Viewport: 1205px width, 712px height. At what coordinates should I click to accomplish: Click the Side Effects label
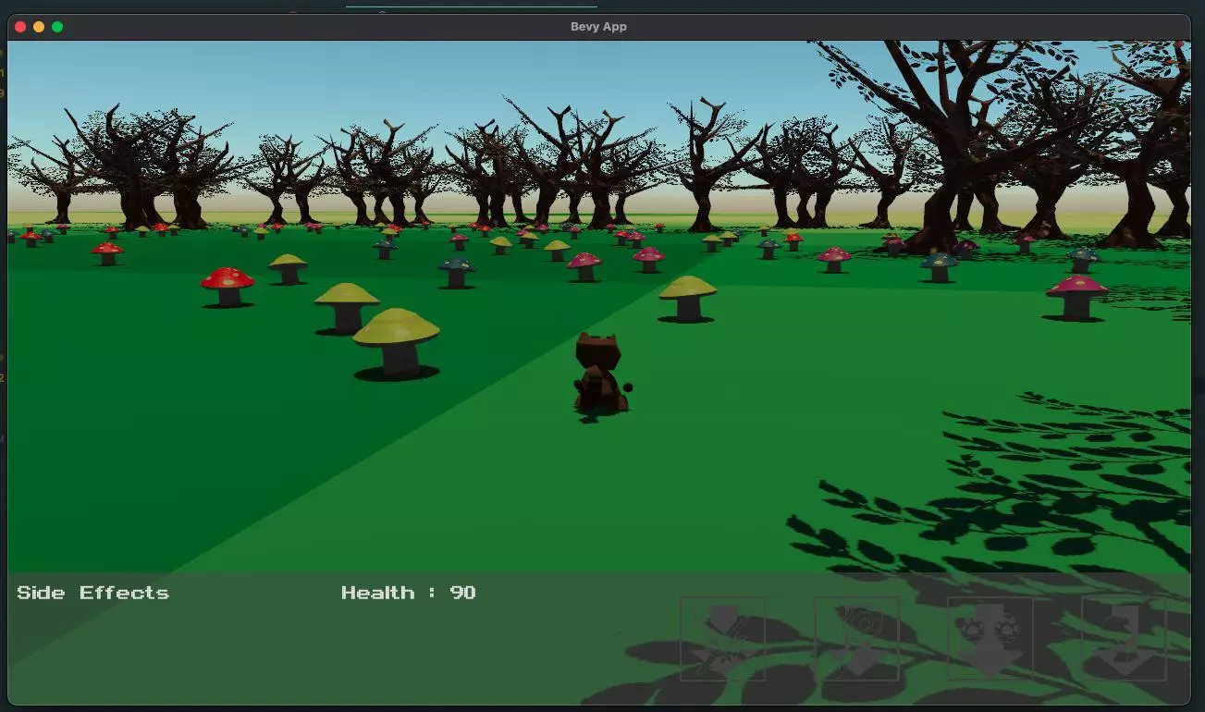click(92, 593)
